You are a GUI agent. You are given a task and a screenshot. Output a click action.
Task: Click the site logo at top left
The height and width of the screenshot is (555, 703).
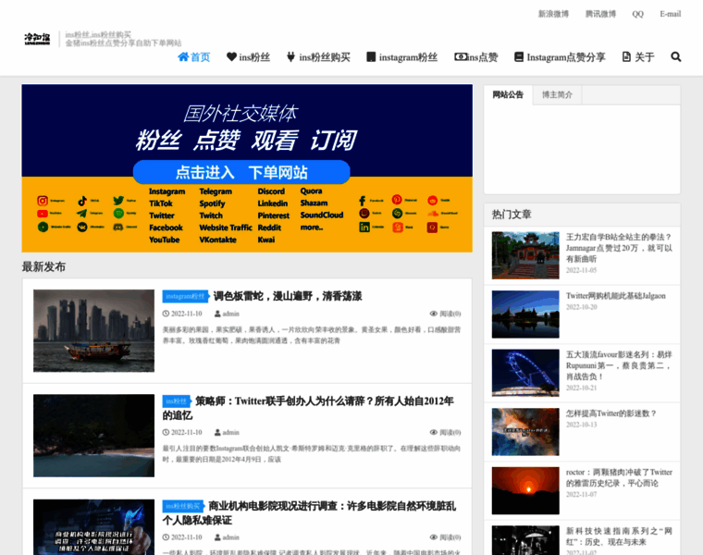coord(40,39)
